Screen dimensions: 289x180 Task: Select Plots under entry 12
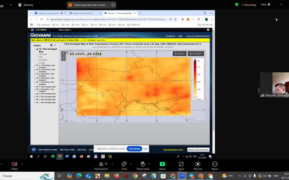click(x=40, y=57)
